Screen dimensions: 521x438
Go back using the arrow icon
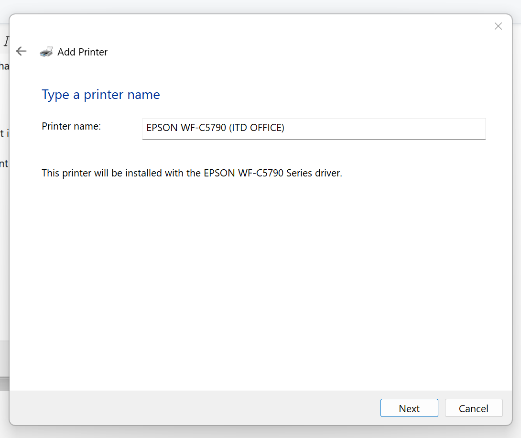click(21, 51)
